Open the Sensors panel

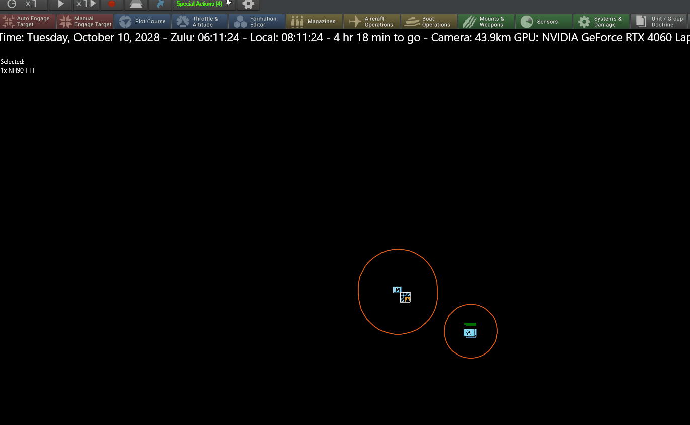(x=544, y=21)
